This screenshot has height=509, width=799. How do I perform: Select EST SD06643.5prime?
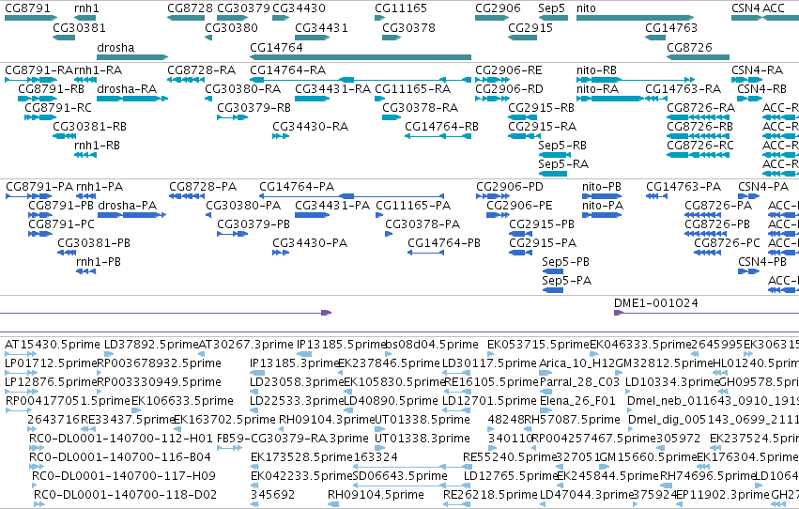tap(400, 476)
